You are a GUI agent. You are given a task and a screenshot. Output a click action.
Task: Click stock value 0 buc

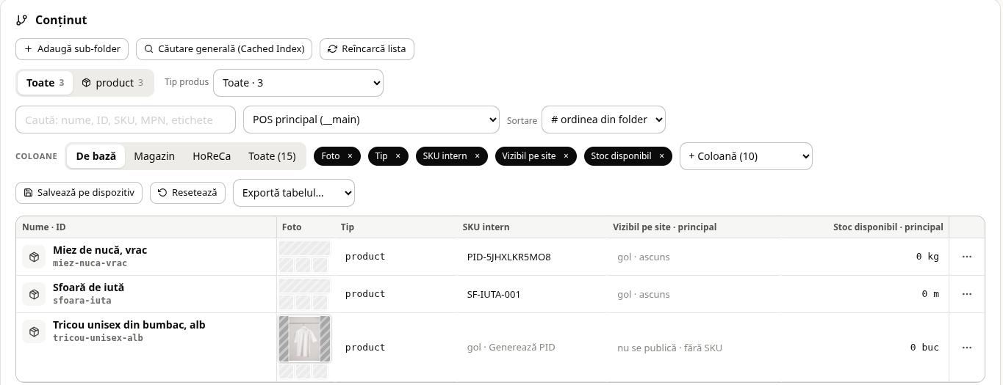pyautogui.click(x=924, y=348)
